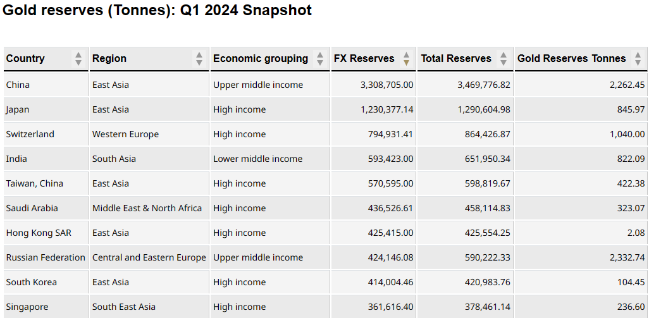Click the Switzerland country cell

click(30, 134)
